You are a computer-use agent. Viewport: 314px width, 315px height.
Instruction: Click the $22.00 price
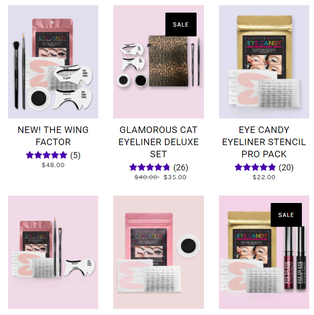[x=264, y=177]
